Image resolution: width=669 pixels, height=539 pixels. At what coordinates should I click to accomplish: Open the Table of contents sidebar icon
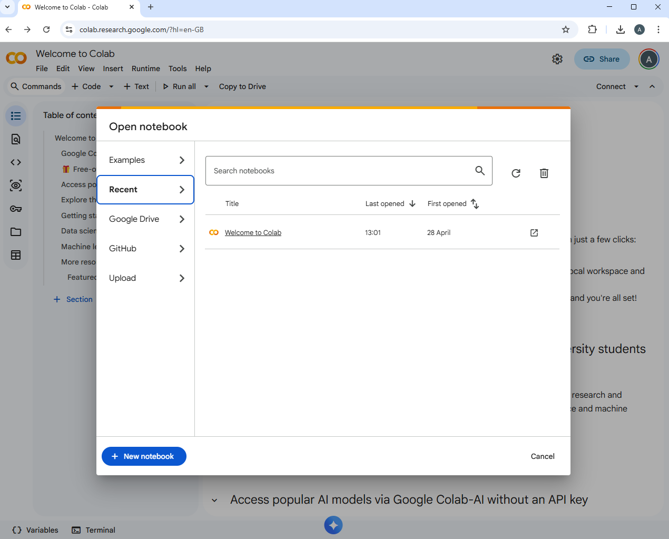point(16,116)
